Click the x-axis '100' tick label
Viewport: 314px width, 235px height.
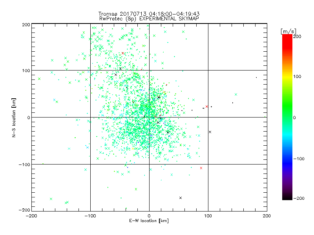[208, 216]
